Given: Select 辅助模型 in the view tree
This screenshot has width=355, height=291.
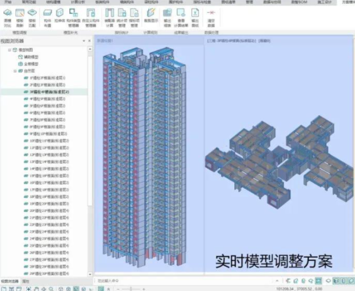Looking at the screenshot, I should (32, 57).
